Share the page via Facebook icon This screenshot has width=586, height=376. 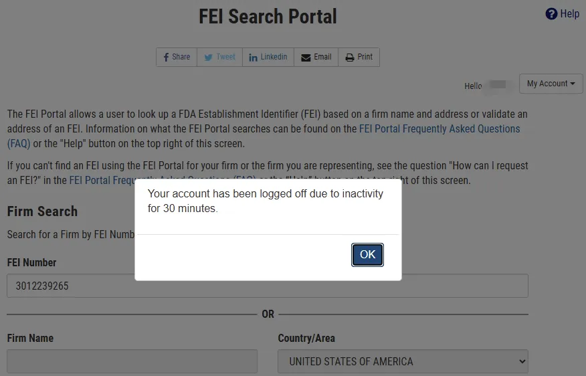pyautogui.click(x=177, y=57)
